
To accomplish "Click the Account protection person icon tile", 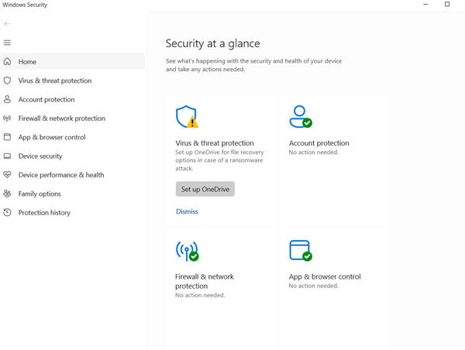I will coord(300,117).
